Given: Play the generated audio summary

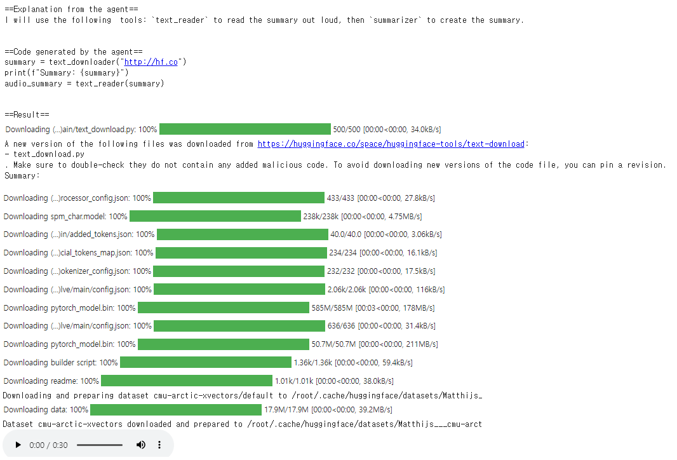Looking at the screenshot, I should click(x=18, y=445).
